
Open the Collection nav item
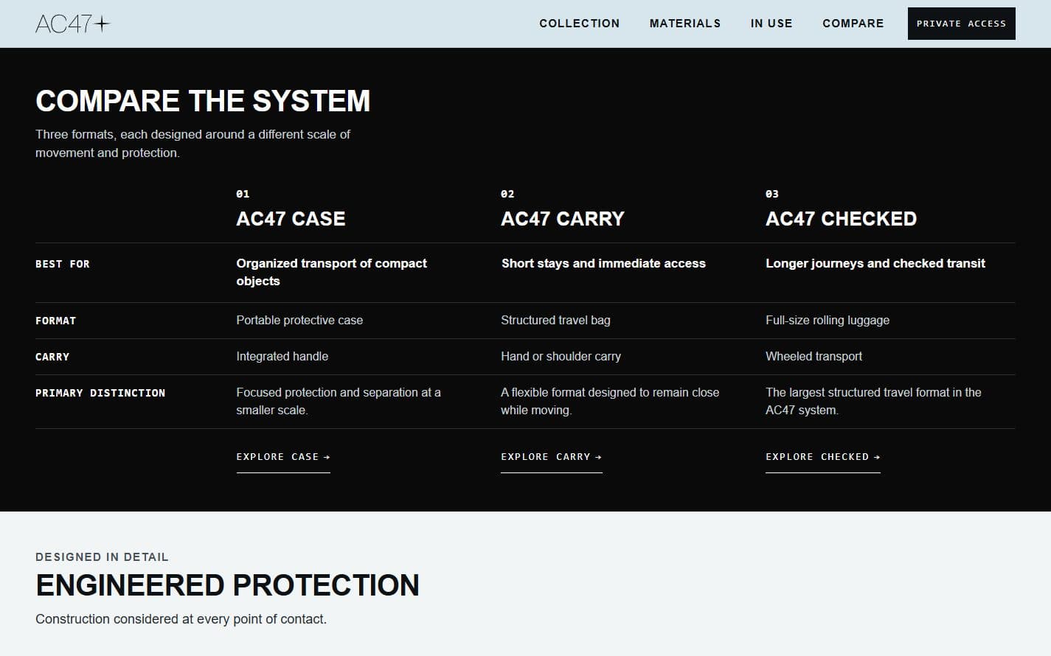click(x=580, y=24)
